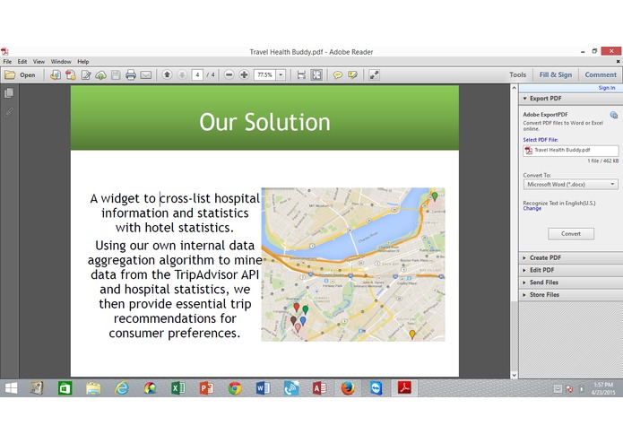Open the Tools pane tab
Screen dimensions: 623x443
tap(518, 74)
